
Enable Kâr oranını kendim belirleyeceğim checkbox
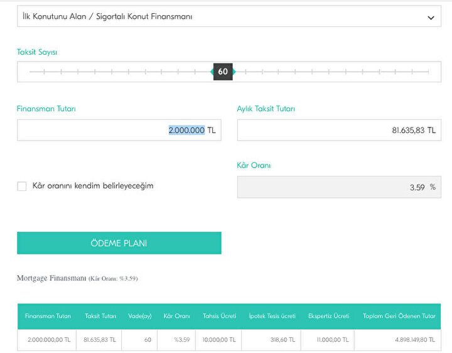pos(22,186)
